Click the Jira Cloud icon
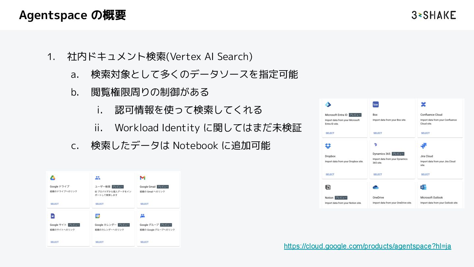474x267 pixels. (423, 146)
